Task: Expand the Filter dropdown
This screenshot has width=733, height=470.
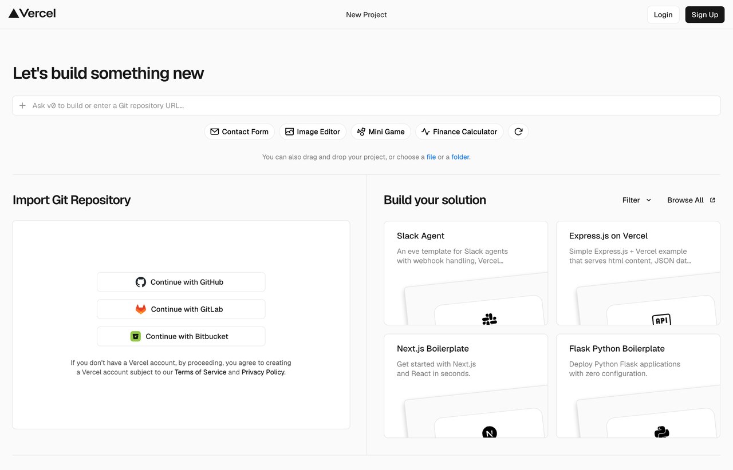Action: (x=637, y=200)
